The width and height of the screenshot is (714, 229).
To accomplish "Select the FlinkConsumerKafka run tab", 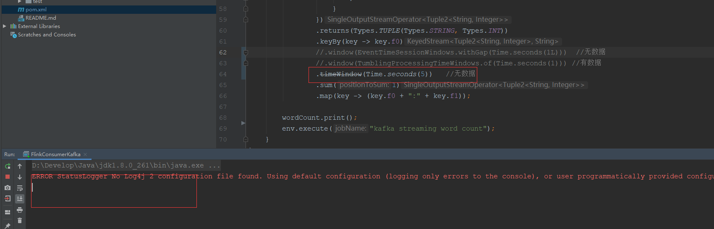I will 55,154.
